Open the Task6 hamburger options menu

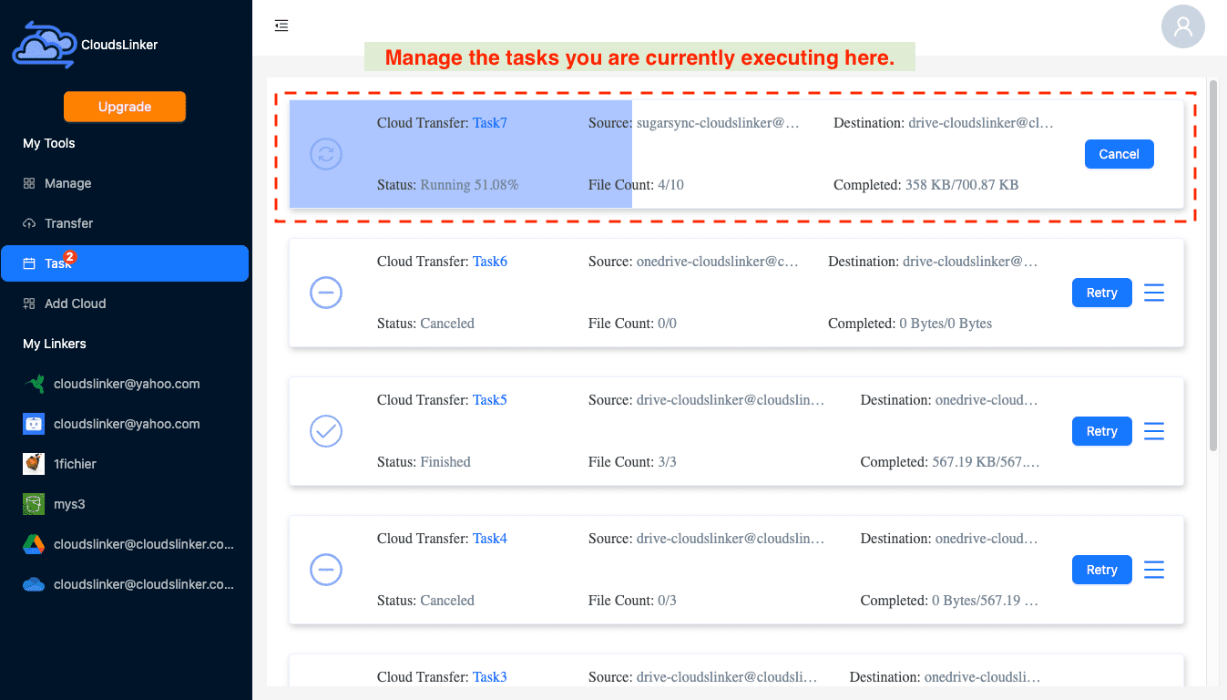coord(1154,293)
